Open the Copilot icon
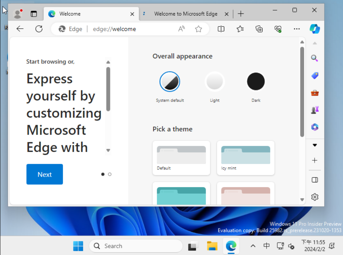 tap(315, 29)
